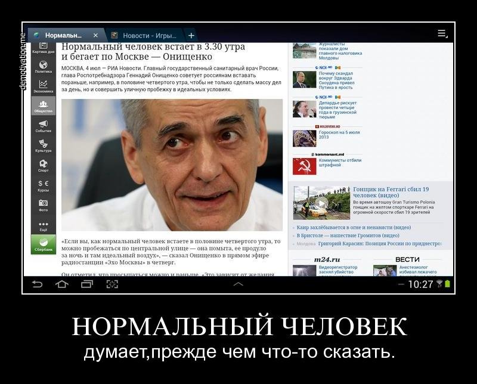477x384 pixels.
Task: Open the Экономика chart icon
Action: pos(43,86)
